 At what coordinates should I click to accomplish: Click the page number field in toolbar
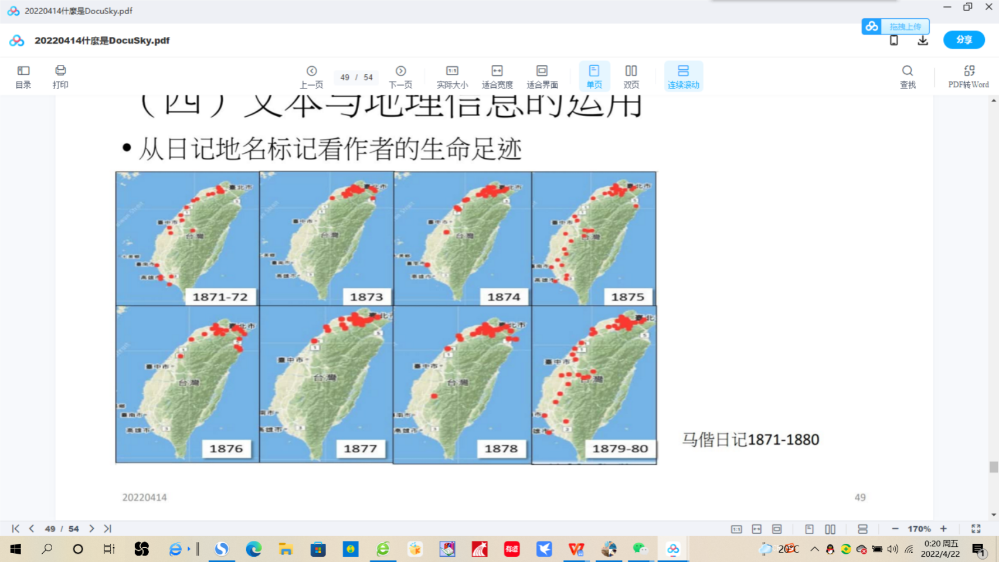[345, 77]
